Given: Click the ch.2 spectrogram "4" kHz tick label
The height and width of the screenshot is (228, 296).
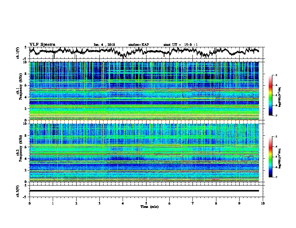Looking at the screenshot, I should click(x=26, y=159).
